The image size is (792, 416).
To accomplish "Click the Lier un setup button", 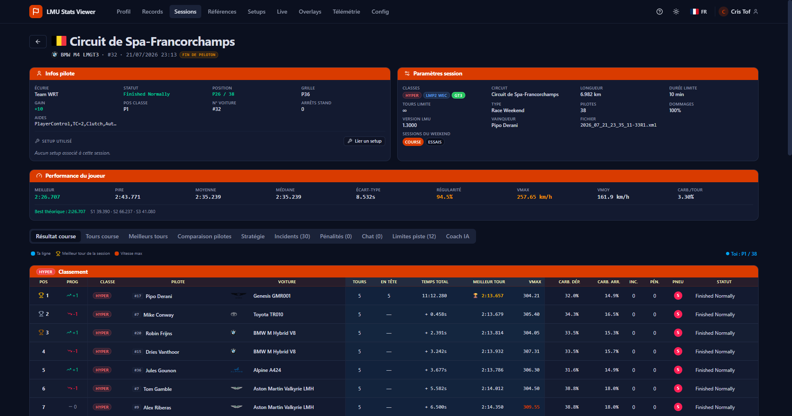I will click(364, 141).
